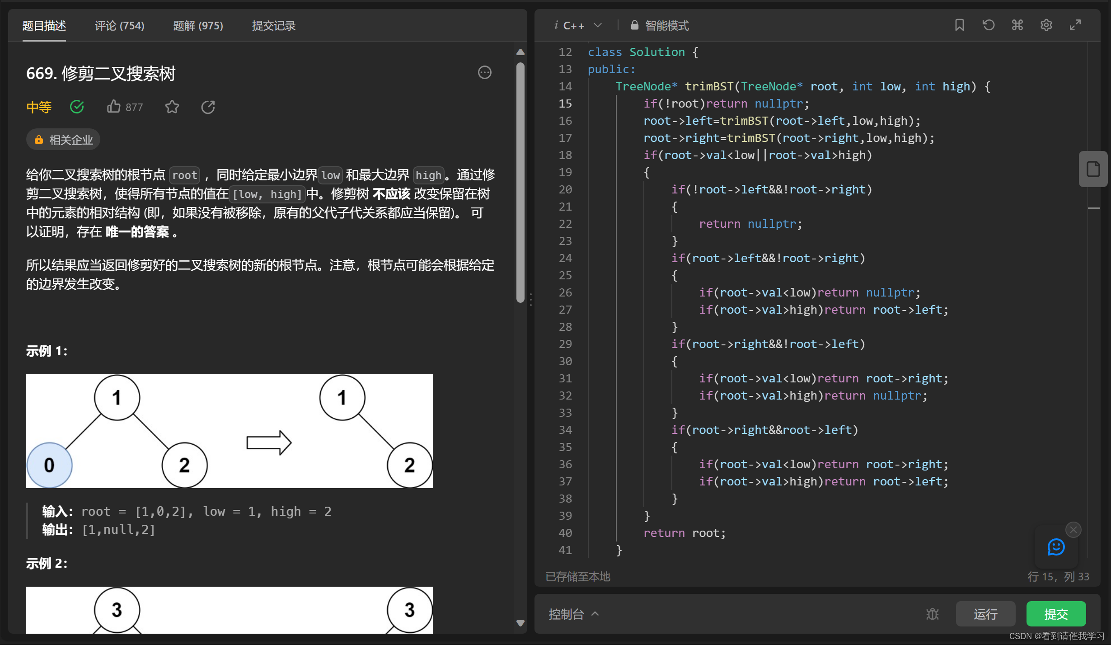Open the 题目描述 tab
Screen dimensions: 1111x645
[x=44, y=26]
